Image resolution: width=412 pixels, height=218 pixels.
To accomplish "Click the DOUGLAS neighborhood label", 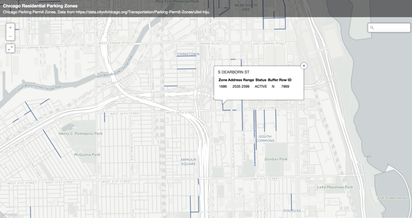I will pos(292,211).
